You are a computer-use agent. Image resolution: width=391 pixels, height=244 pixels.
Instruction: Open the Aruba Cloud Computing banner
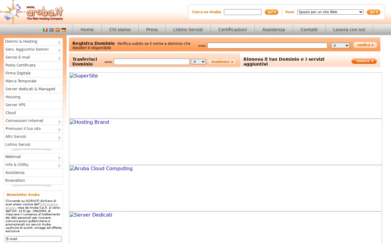[x=225, y=188]
